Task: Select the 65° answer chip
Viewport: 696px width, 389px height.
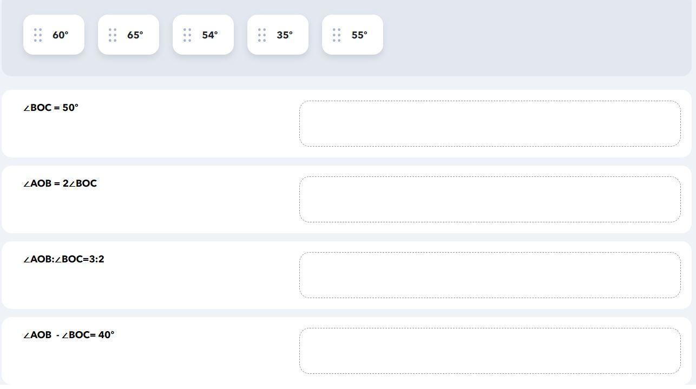Action: (128, 35)
